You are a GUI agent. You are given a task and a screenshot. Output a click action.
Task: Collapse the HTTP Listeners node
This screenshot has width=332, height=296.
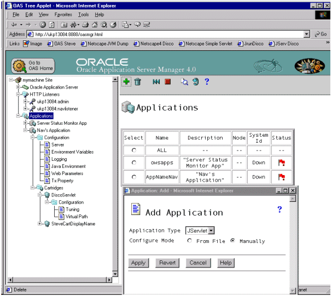[18, 94]
